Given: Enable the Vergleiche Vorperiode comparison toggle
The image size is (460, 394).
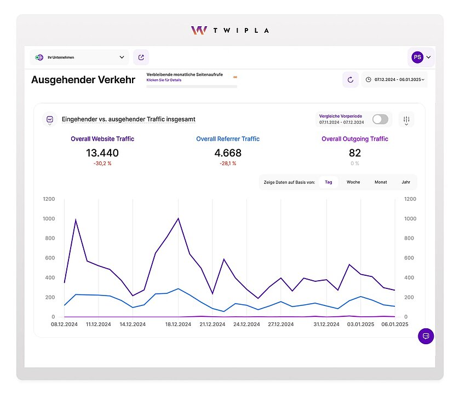Looking at the screenshot, I should pyautogui.click(x=380, y=119).
